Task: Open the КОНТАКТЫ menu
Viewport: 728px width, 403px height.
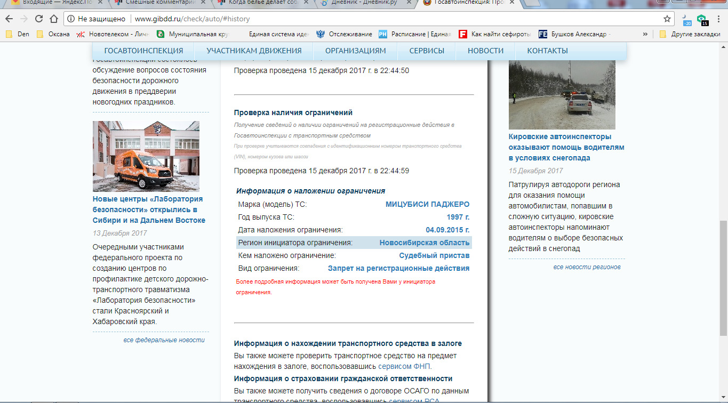Action: coord(547,51)
